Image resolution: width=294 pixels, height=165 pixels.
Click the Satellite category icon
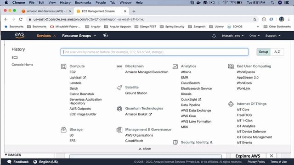click(x=119, y=88)
